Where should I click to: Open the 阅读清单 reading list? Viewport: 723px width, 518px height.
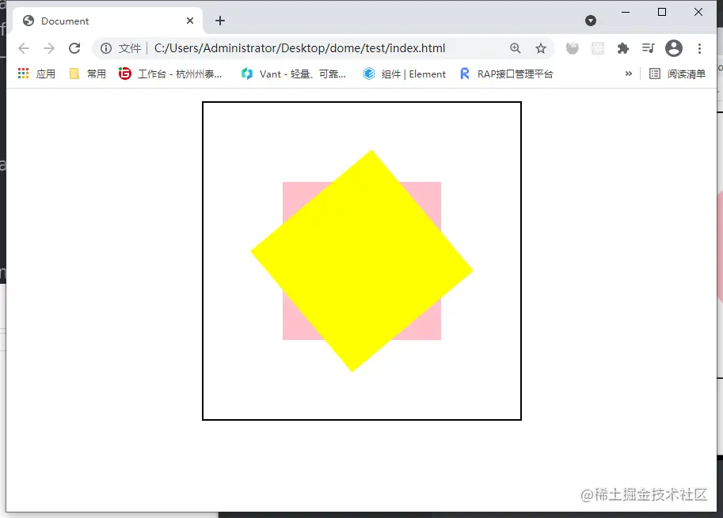[x=677, y=74]
